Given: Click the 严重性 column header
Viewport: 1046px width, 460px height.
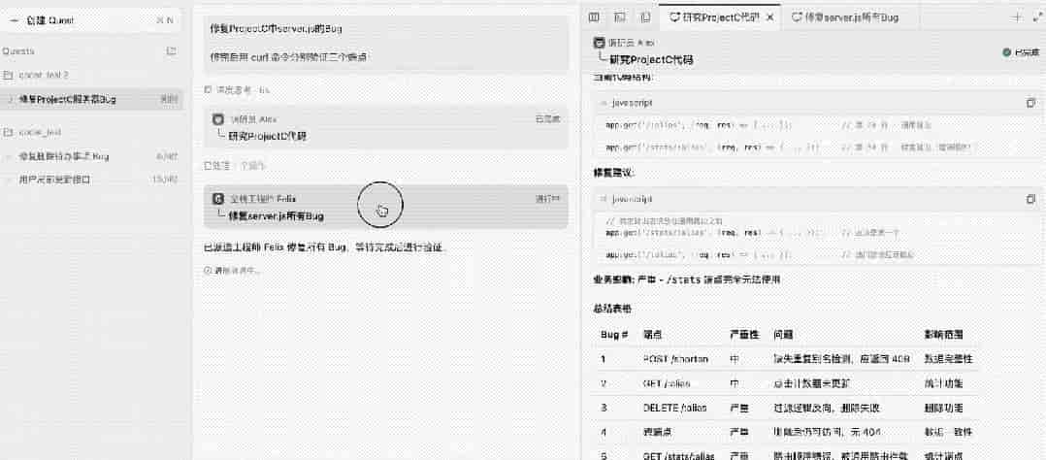Looking at the screenshot, I should [744, 333].
